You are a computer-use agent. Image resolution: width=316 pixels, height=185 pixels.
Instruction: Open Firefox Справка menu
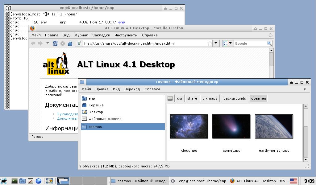150,35
